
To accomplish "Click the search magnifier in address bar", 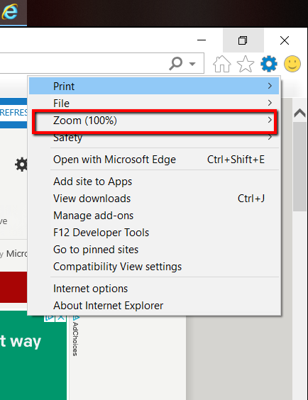I will [176, 63].
